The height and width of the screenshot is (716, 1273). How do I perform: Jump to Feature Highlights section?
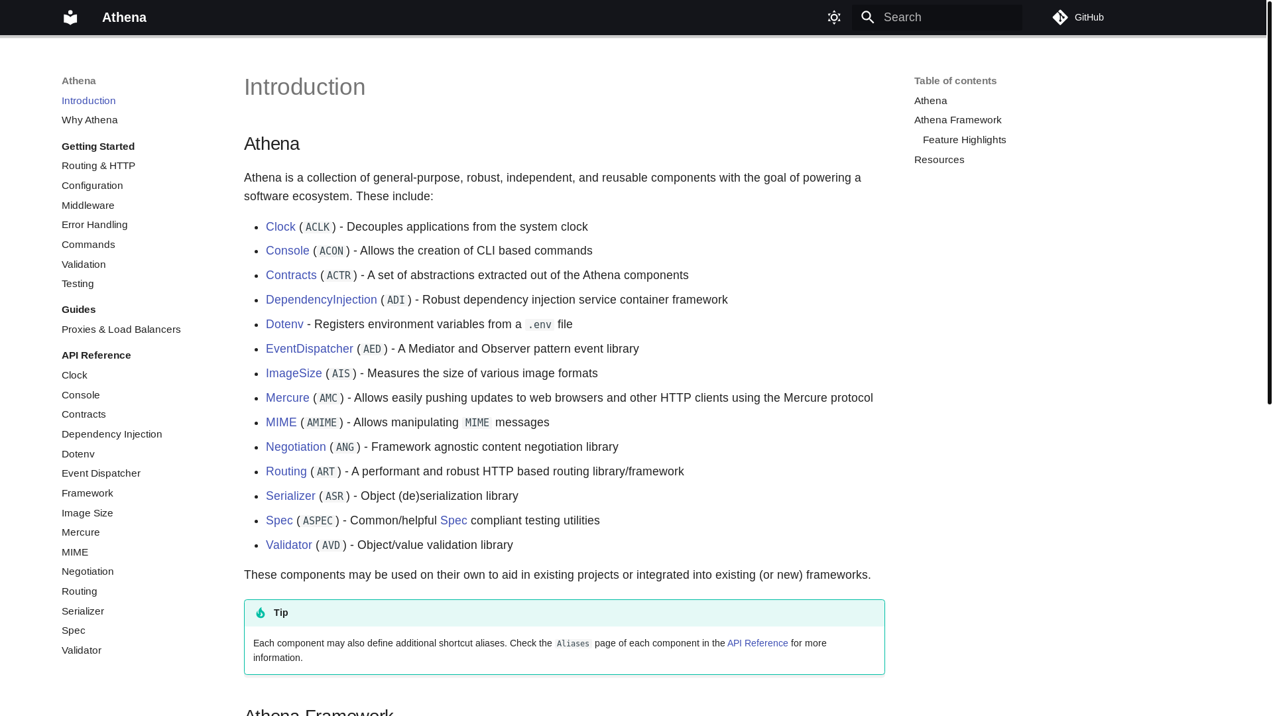tap(964, 140)
